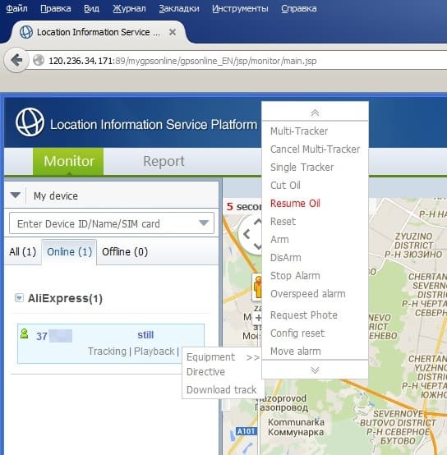Expand the Equipment submenu
The width and height of the screenshot is (447, 455).
click(223, 357)
